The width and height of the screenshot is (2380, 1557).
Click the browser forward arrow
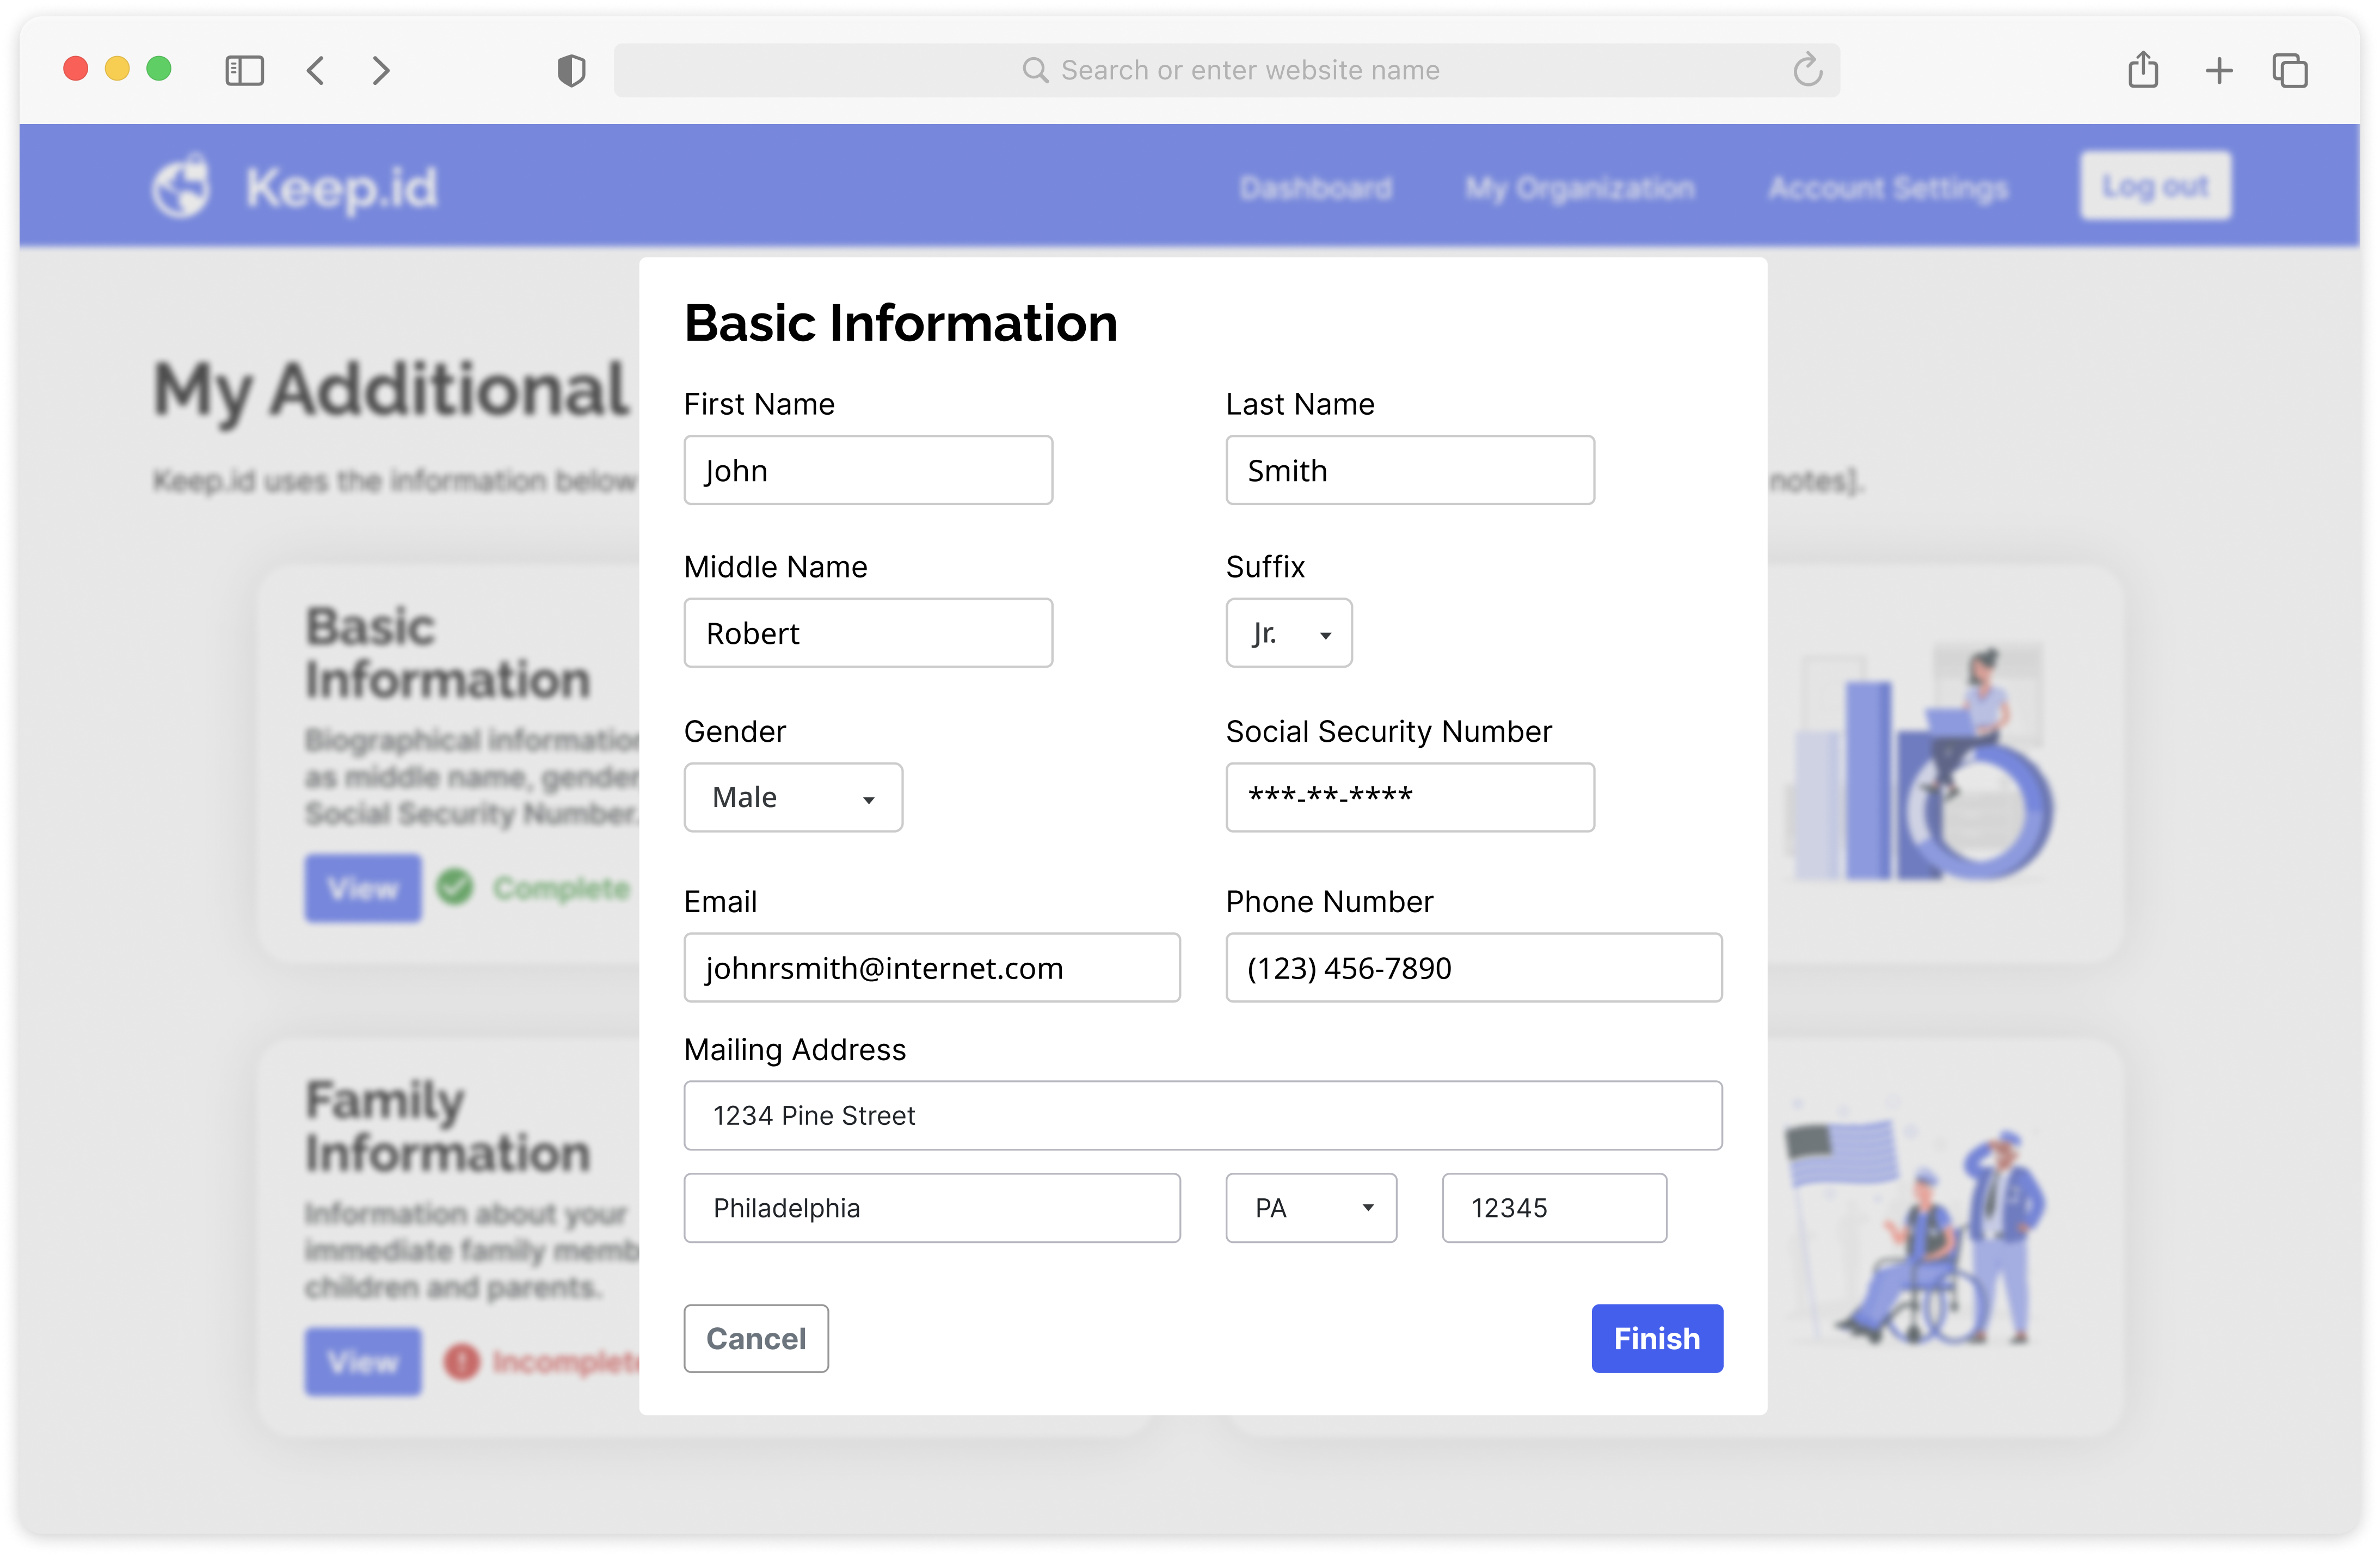coord(380,70)
